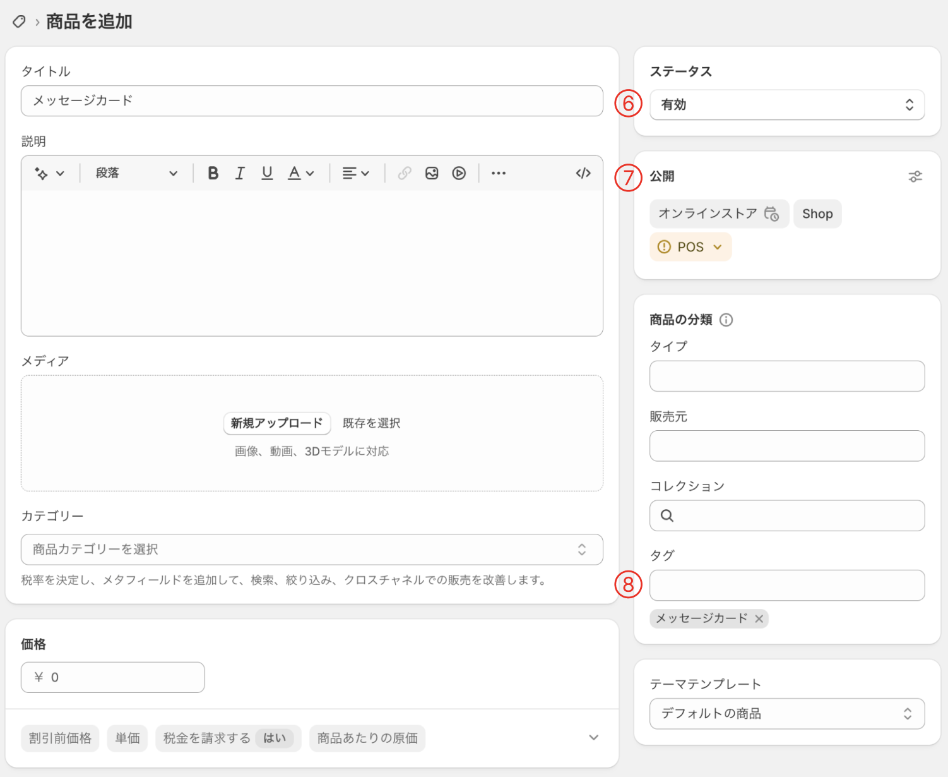This screenshot has height=777, width=948.
Task: Insert video using play icon
Action: click(459, 173)
